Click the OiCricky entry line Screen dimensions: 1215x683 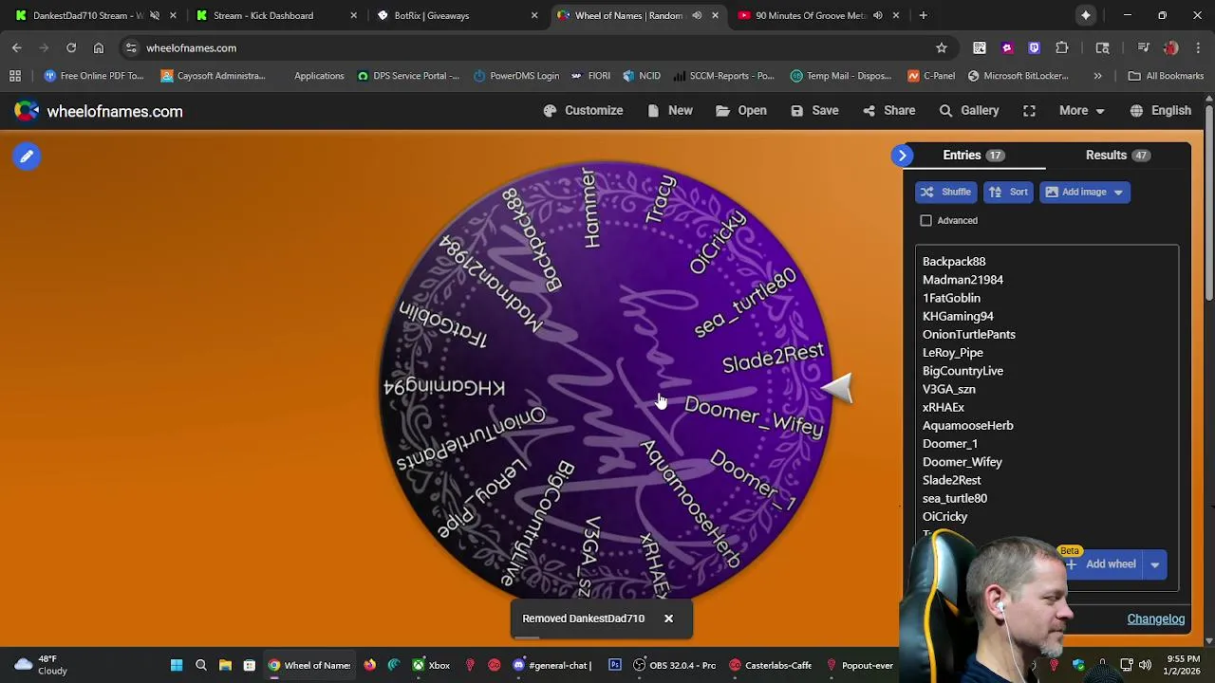(x=945, y=517)
